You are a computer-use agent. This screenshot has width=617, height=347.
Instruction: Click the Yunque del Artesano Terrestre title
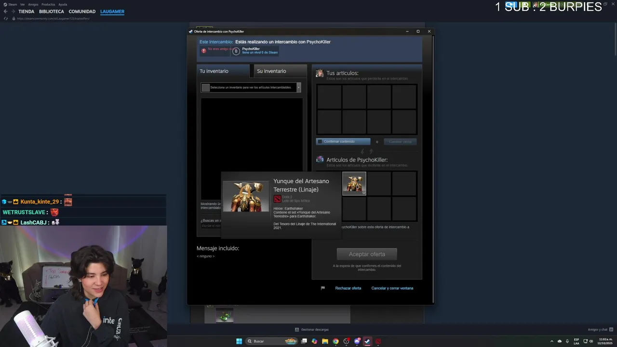[x=301, y=185]
